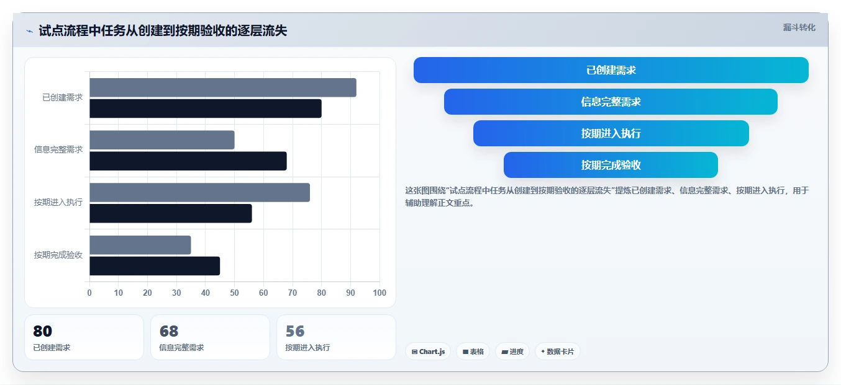The height and width of the screenshot is (385, 841).
Task: Open the stat card showing 80
Action: [84, 337]
